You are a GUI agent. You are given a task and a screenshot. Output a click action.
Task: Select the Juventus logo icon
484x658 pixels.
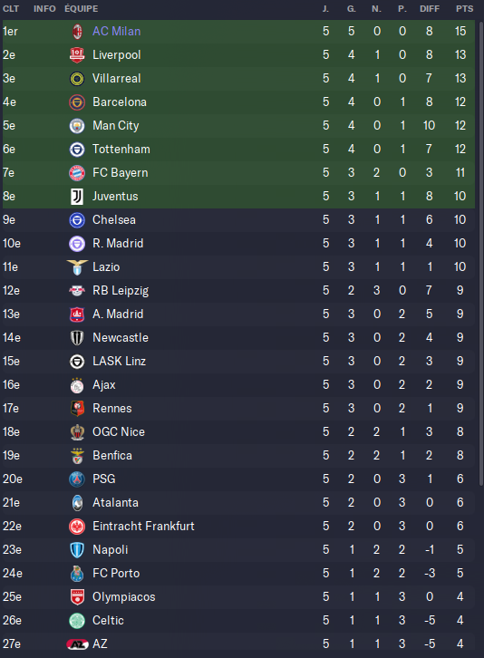point(77,197)
